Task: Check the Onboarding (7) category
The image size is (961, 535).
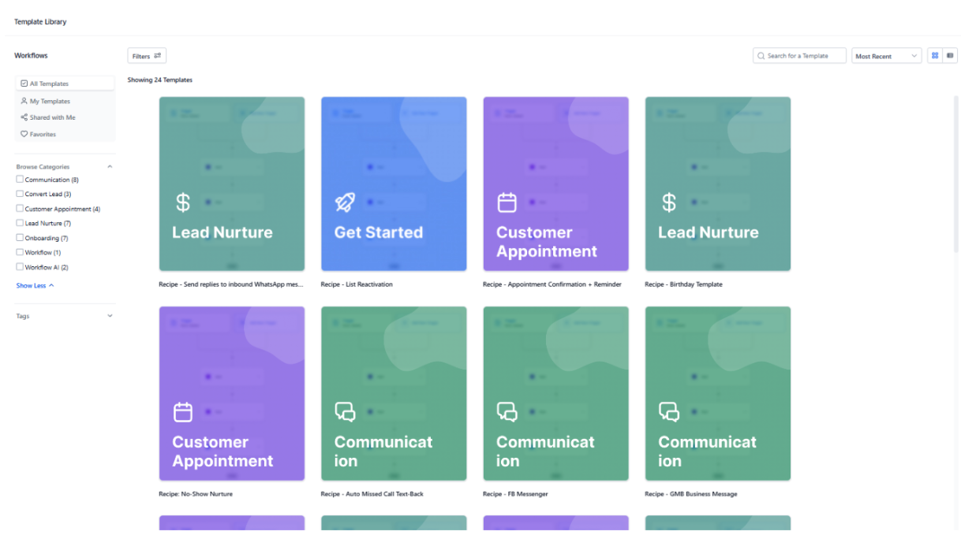Action: click(20, 238)
